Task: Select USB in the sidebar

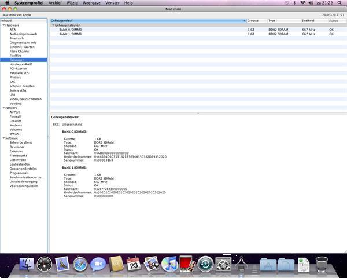Action: pyautogui.click(x=12, y=94)
